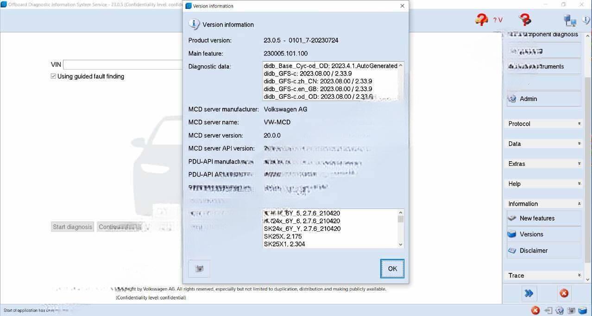Click the blue double-arrow forward button

point(529,293)
